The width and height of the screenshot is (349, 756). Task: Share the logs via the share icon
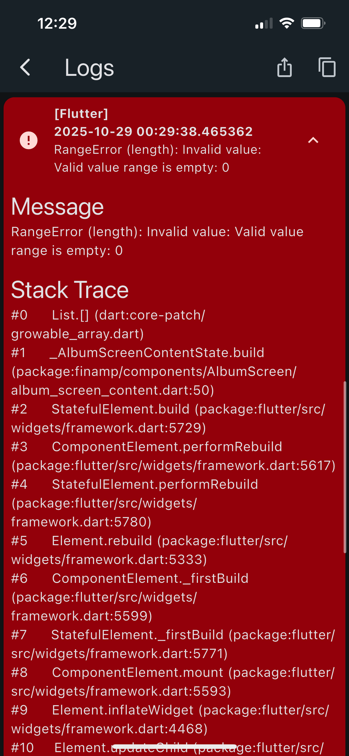click(284, 67)
